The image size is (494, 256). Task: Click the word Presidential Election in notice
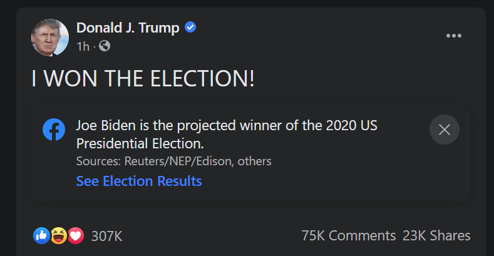click(x=140, y=144)
